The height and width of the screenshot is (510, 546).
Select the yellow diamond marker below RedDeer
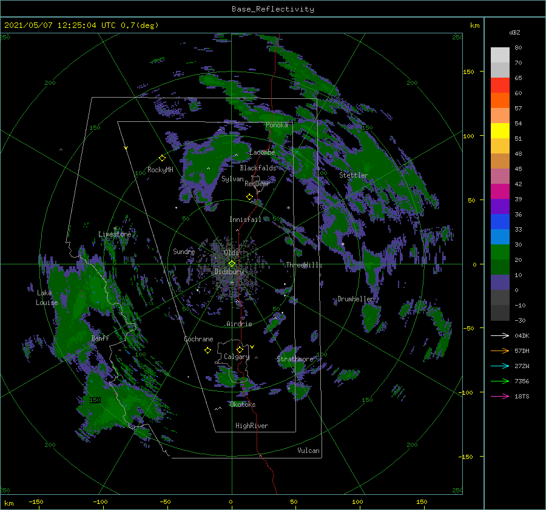point(250,197)
